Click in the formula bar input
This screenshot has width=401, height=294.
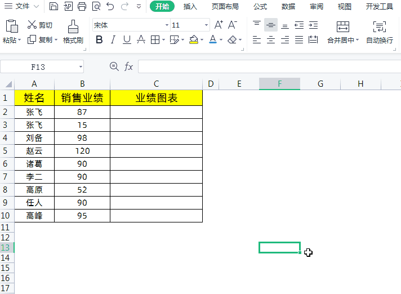269,66
